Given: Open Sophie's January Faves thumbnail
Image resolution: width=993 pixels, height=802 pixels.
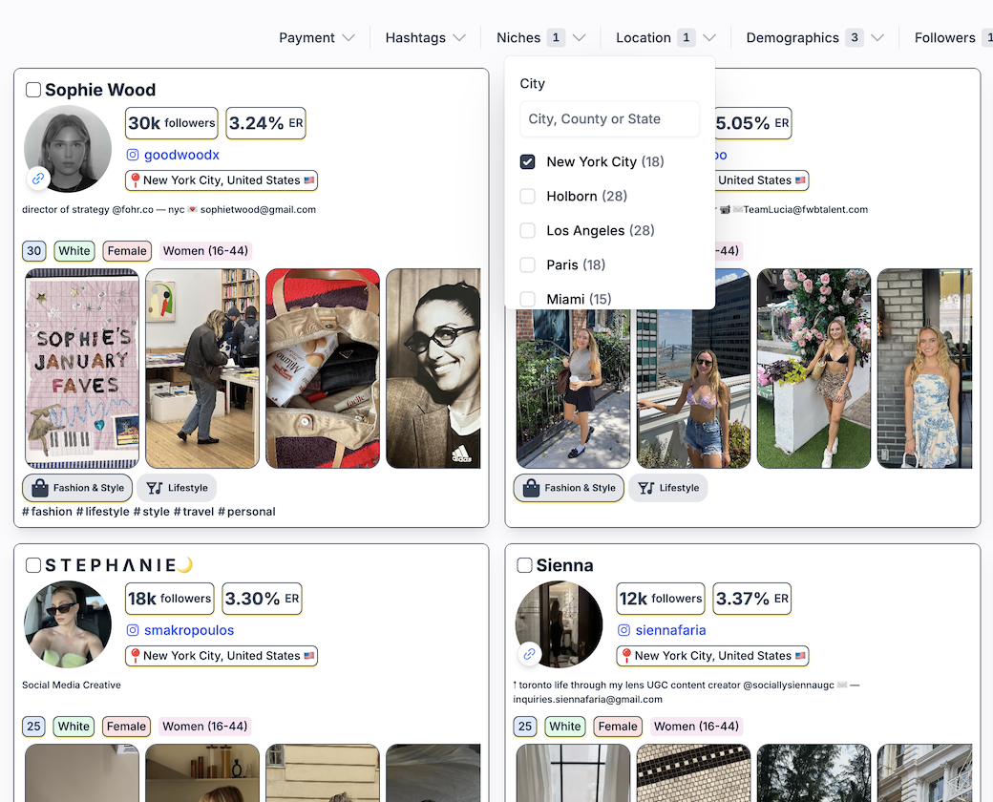Looking at the screenshot, I should (x=82, y=369).
